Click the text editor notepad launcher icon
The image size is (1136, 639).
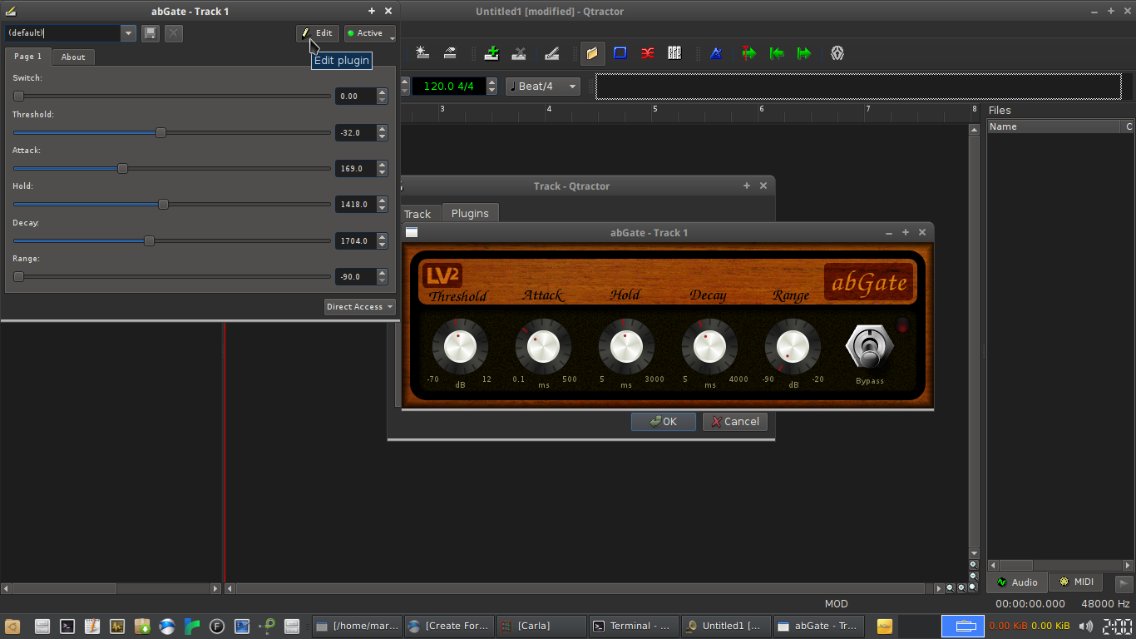pyautogui.click(x=92, y=627)
